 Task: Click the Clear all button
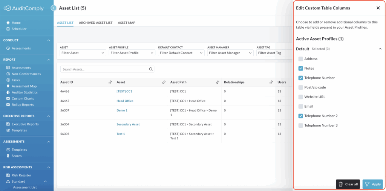point(348,184)
